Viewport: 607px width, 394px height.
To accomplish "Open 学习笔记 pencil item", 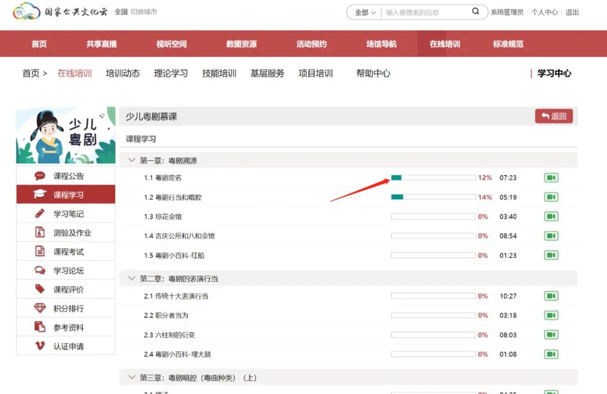I will (x=66, y=214).
